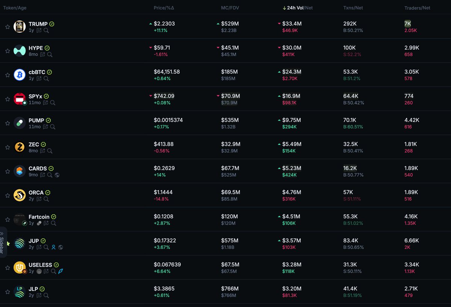Star the PUMP token
This screenshot has width=451, height=307.
7,123
